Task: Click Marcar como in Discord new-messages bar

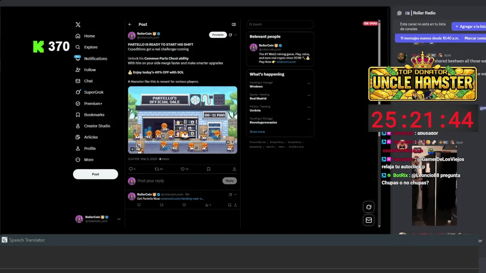Action: (475, 38)
